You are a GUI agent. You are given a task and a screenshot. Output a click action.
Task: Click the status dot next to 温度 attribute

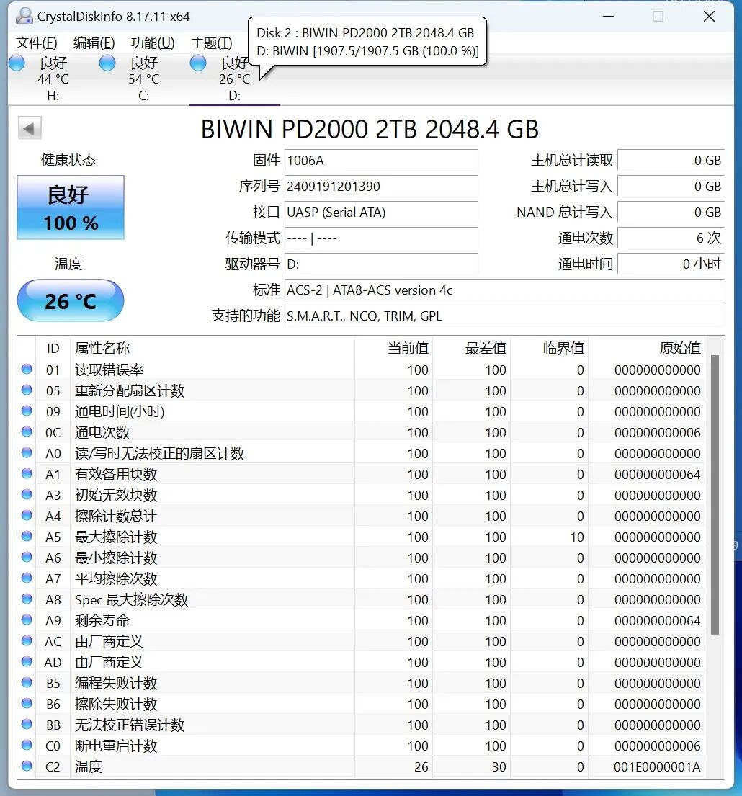pyautogui.click(x=26, y=766)
